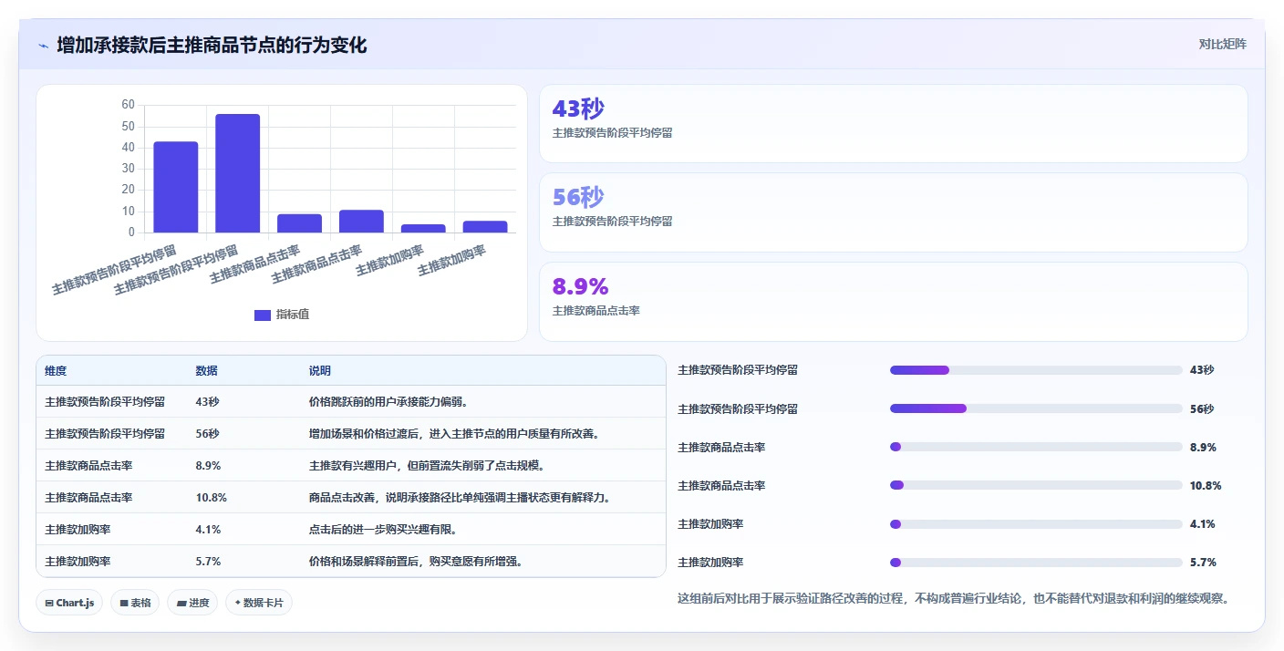Click the footer note starting with 这组前后对比
Screen dimensions: 1284x651
pyautogui.click(x=954, y=599)
